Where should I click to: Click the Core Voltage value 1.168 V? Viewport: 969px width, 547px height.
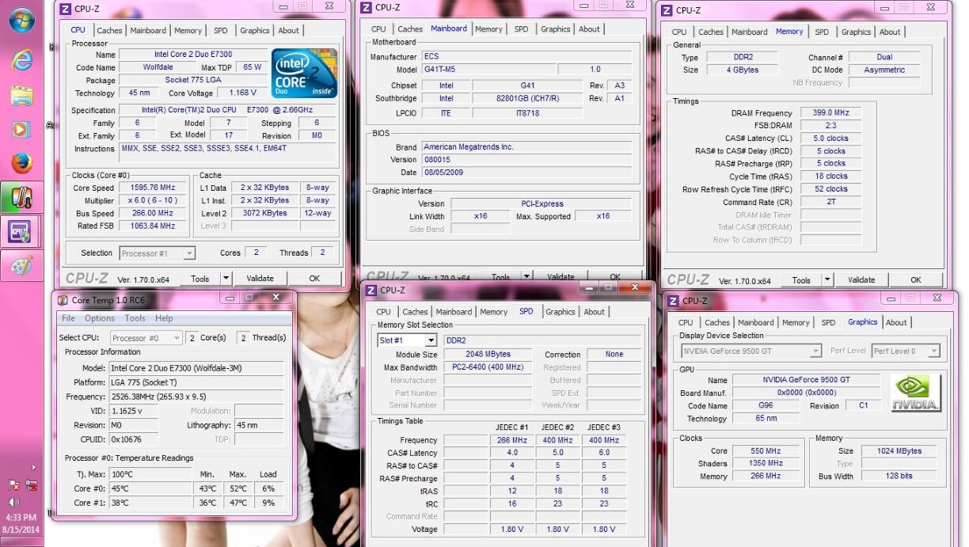click(x=242, y=93)
